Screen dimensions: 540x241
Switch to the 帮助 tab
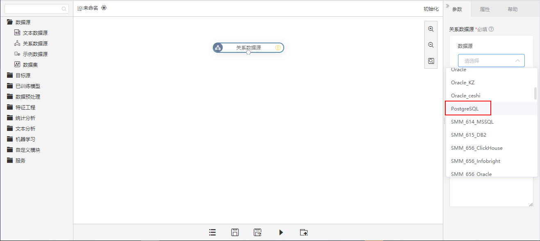(513, 9)
